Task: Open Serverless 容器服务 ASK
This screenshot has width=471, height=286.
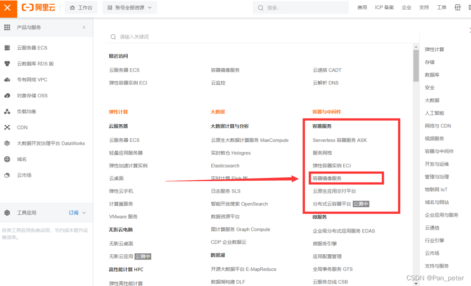Action: tap(339, 140)
